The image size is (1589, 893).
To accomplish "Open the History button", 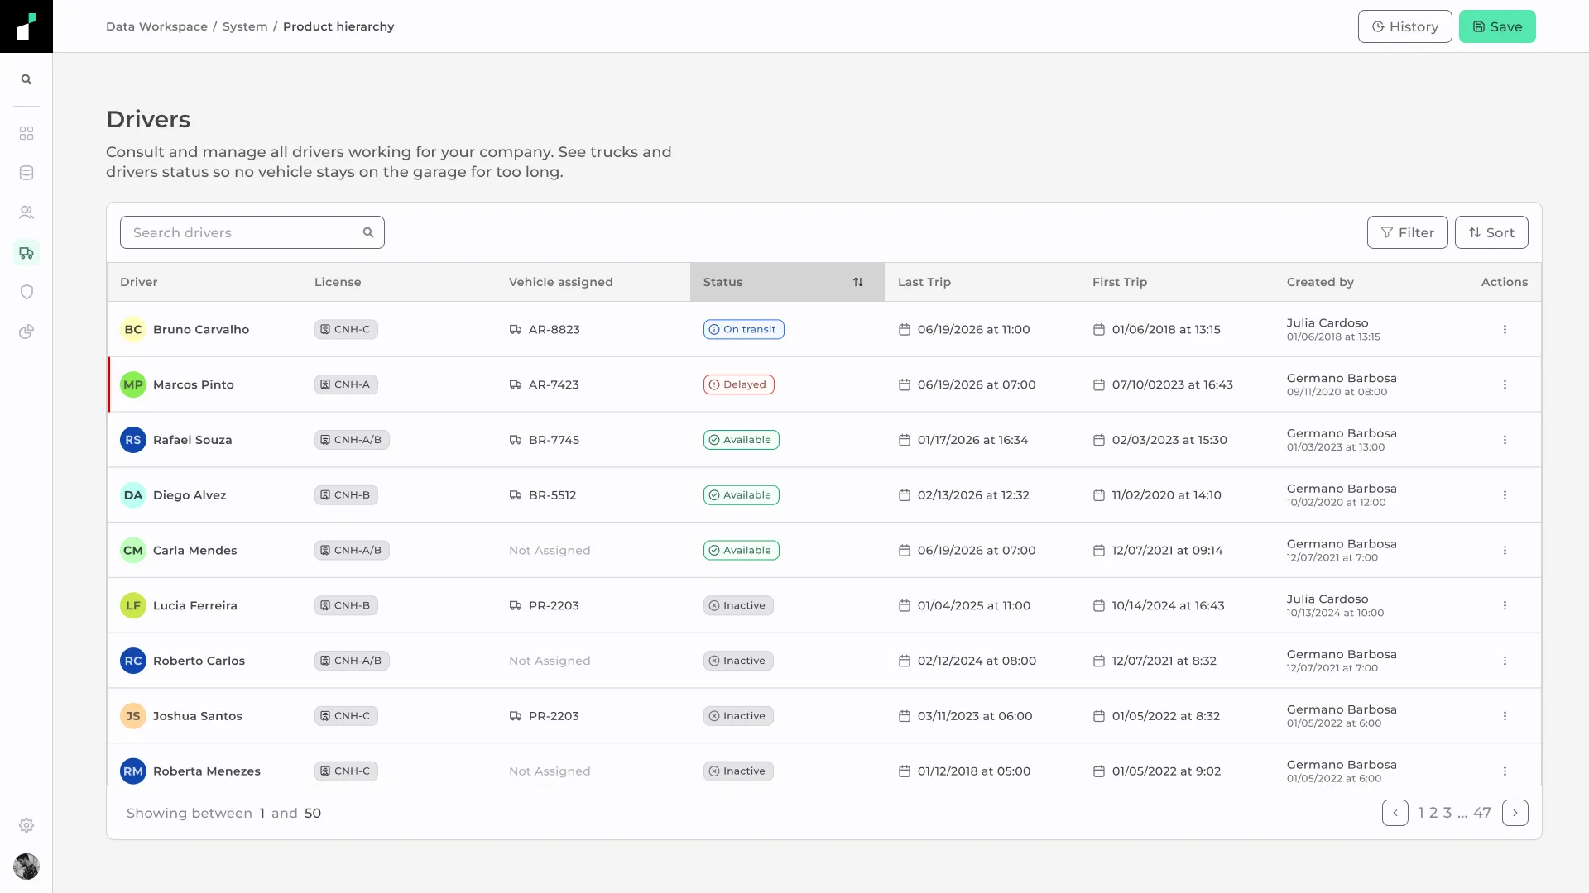I will tap(1405, 26).
